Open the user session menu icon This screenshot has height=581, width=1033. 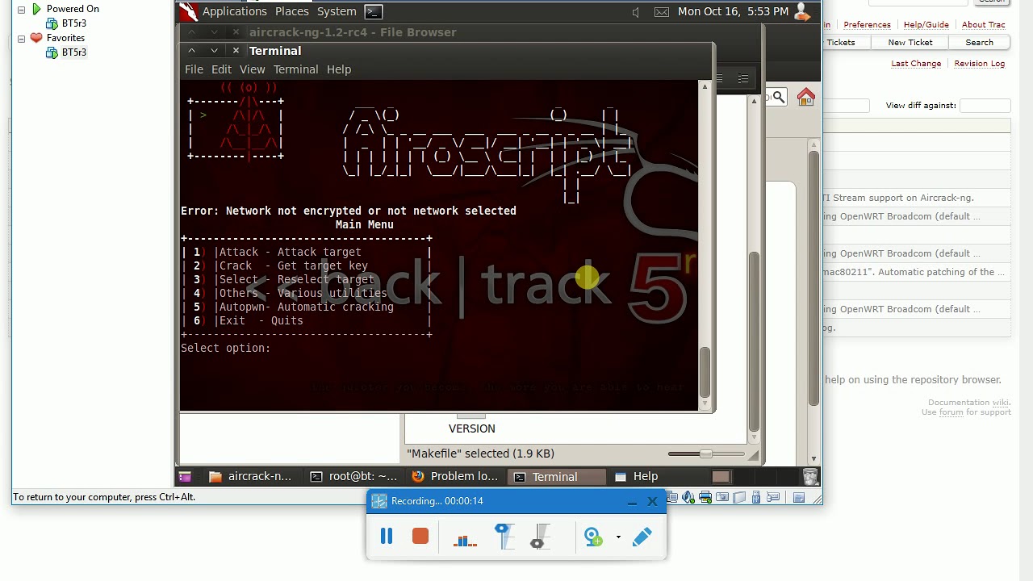pos(801,11)
